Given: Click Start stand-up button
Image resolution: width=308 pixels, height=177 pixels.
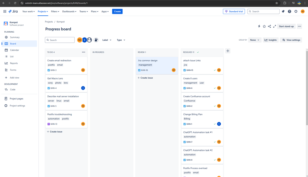Looking at the screenshot, I should (x=286, y=26).
